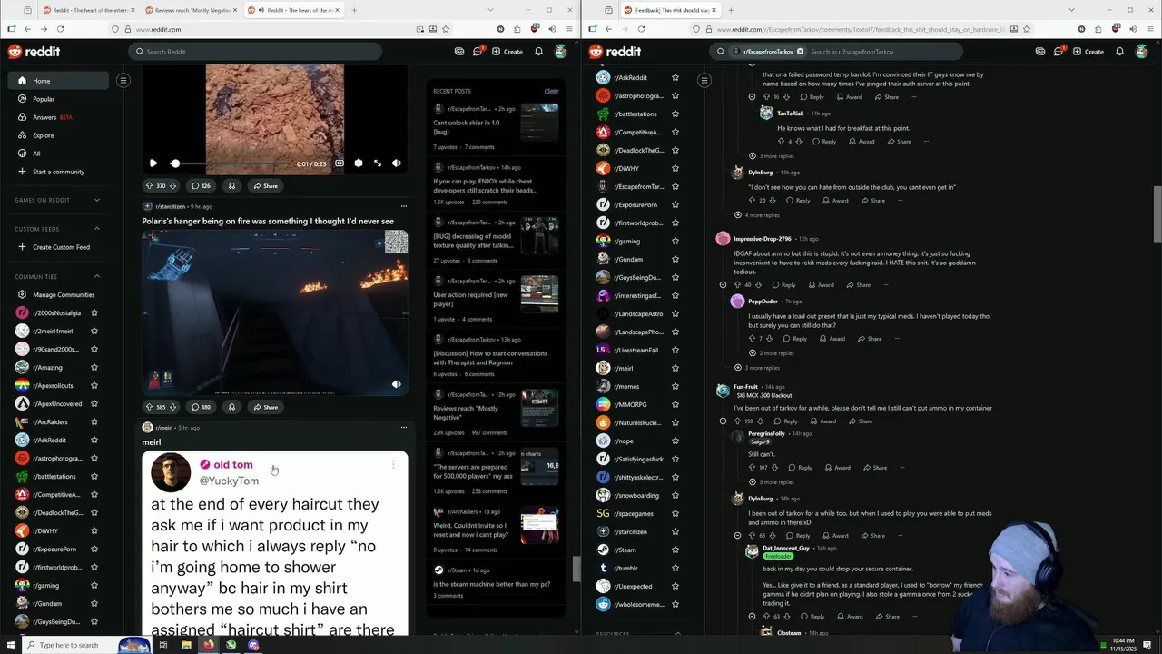Open 180 comments on Polaris post
Image resolution: width=1162 pixels, height=654 pixels.
201,407
